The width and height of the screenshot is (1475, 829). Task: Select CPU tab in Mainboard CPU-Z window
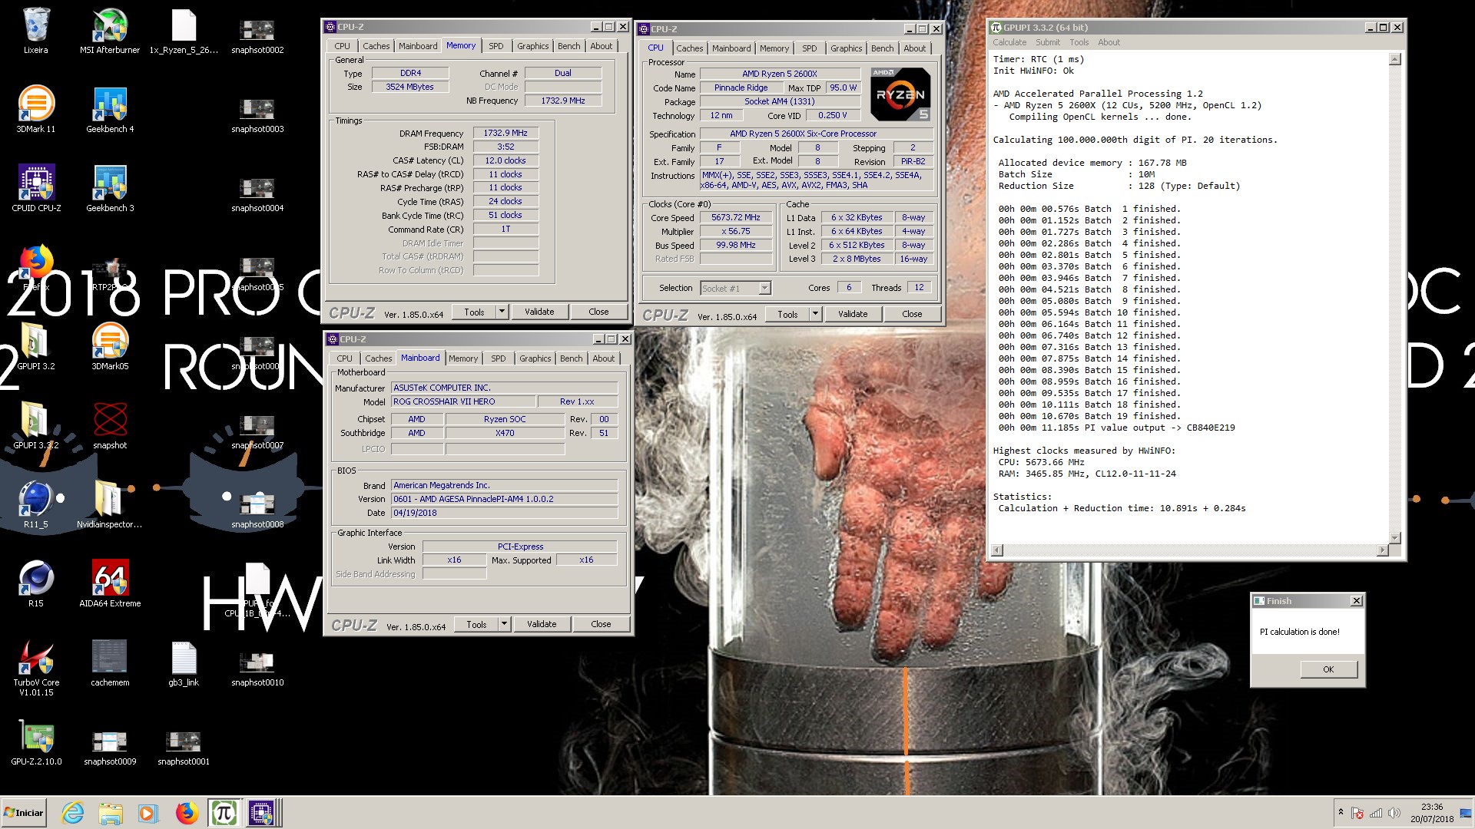click(344, 358)
